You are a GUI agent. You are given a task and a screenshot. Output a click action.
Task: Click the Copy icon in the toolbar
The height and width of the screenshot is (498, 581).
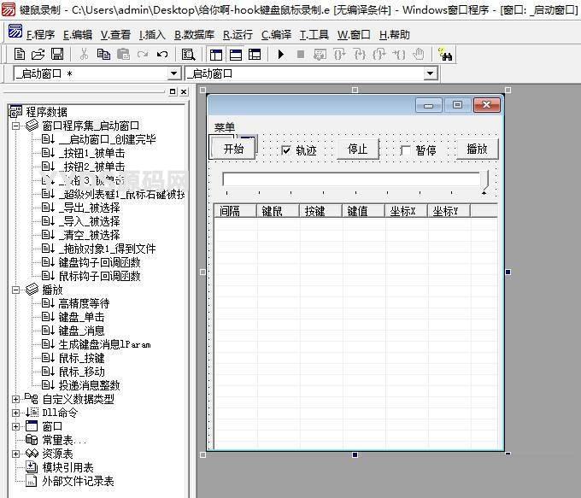[x=103, y=54]
